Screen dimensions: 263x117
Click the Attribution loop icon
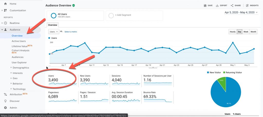5,94
